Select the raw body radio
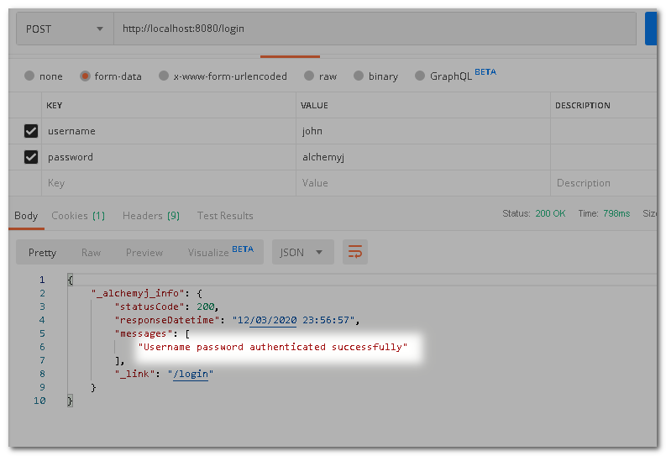The height and width of the screenshot is (456, 666). click(x=309, y=76)
